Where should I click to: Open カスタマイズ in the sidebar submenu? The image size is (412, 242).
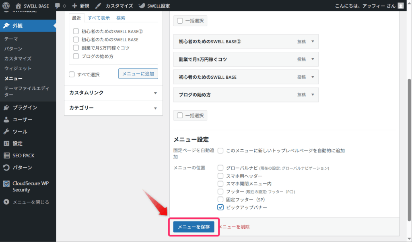18,59
